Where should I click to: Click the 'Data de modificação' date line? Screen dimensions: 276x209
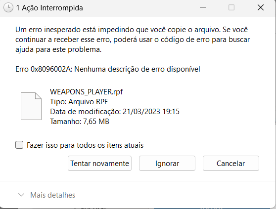pyautogui.click(x=115, y=112)
